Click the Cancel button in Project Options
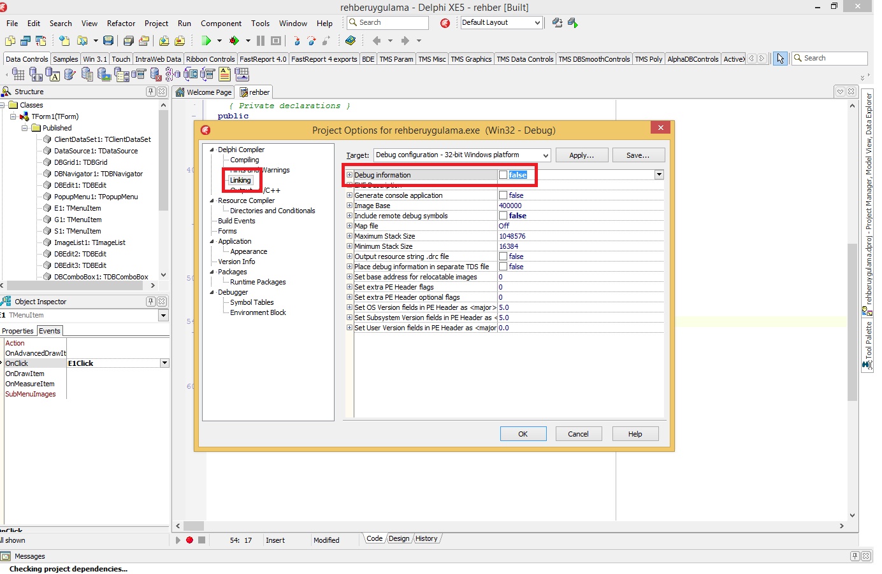This screenshot has height=574, width=882. [578, 434]
